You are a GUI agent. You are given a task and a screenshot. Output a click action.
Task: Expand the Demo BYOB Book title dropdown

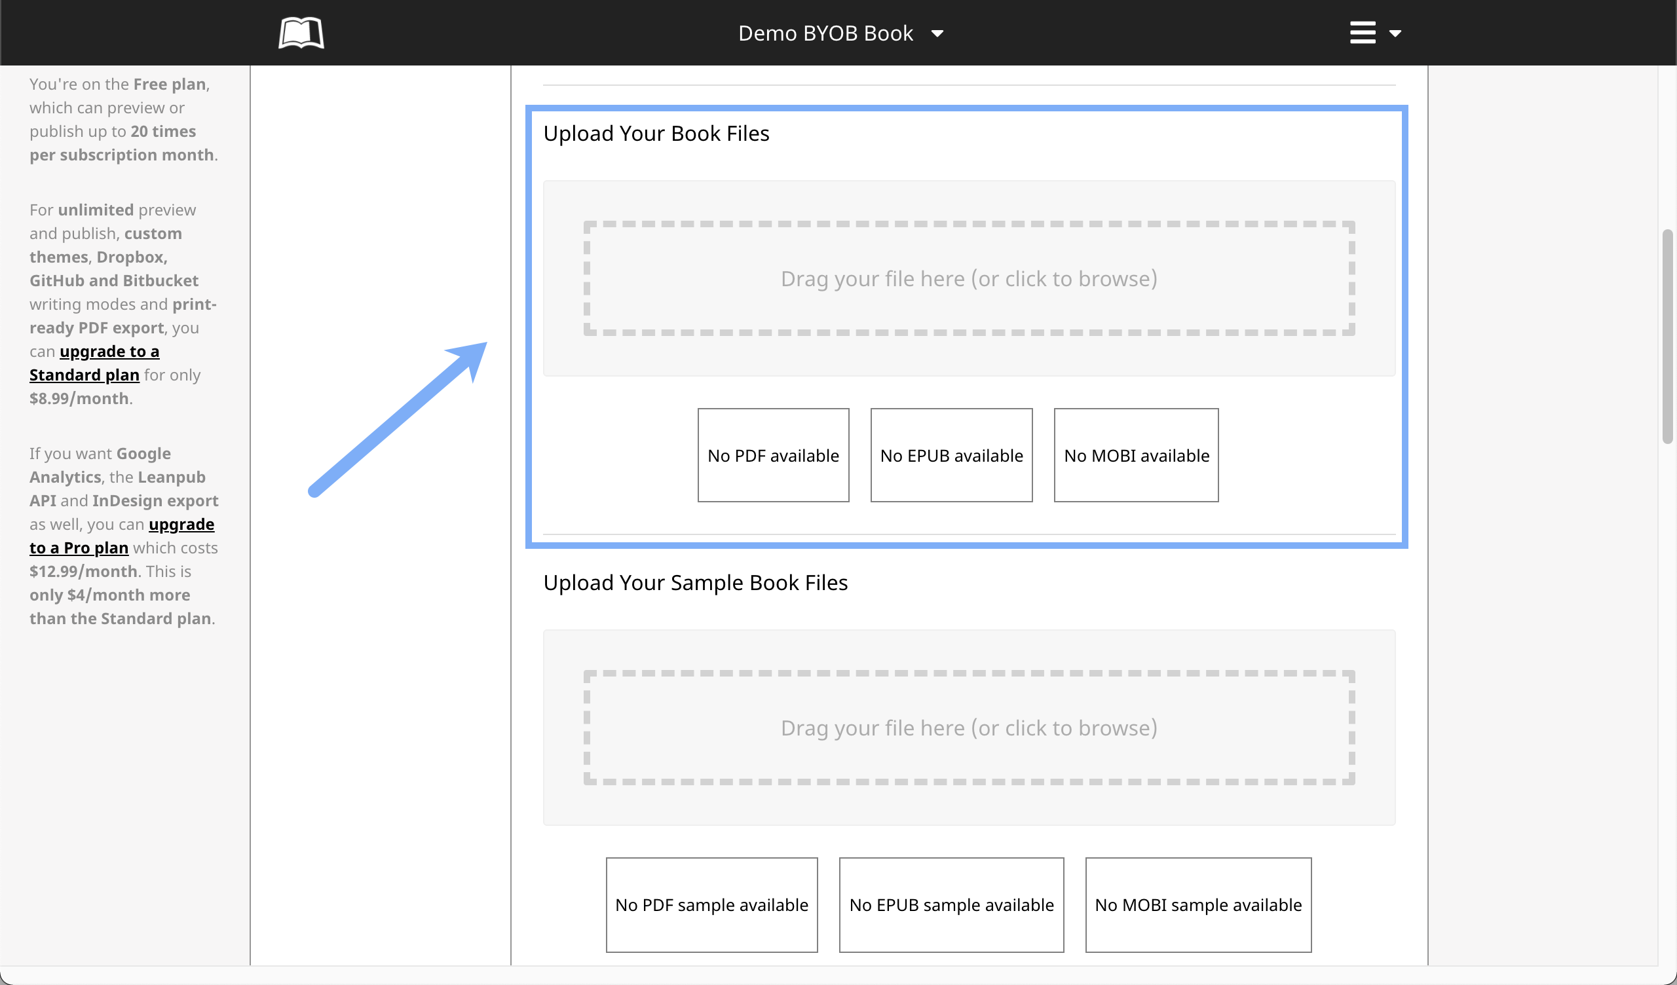click(x=937, y=33)
